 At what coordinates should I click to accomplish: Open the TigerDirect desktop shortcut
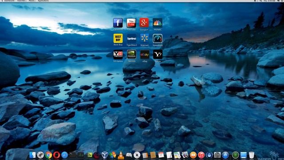[x=132, y=39]
